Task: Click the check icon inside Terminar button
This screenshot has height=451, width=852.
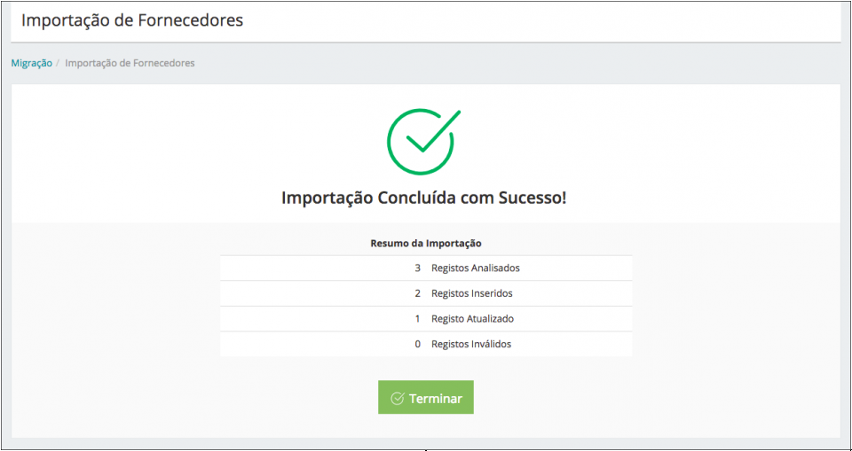Action: tap(398, 399)
